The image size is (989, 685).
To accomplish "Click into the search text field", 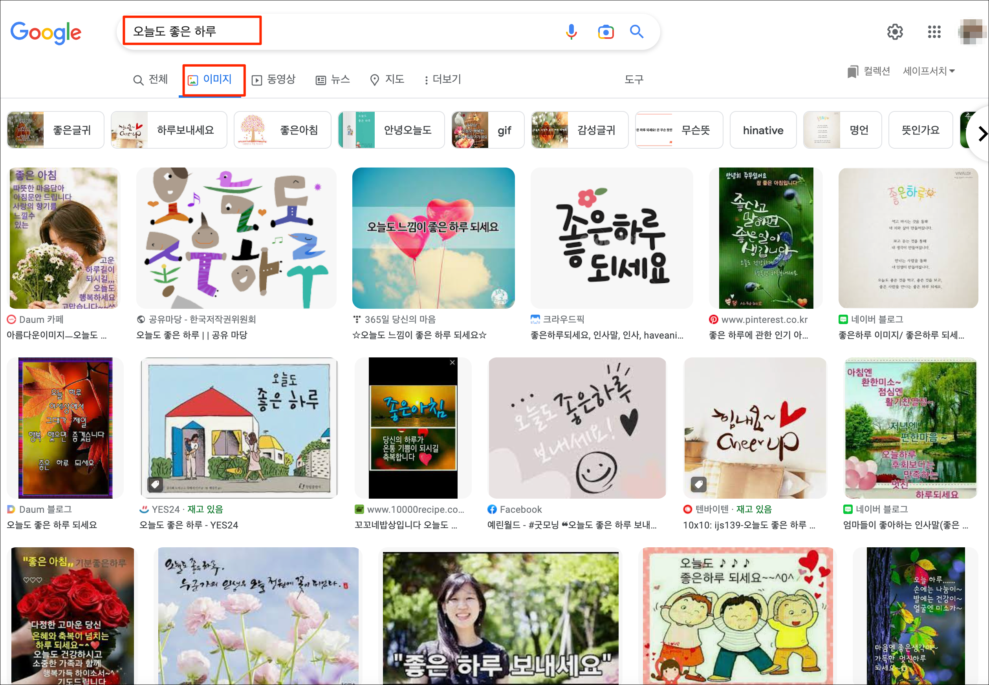I will [344, 32].
